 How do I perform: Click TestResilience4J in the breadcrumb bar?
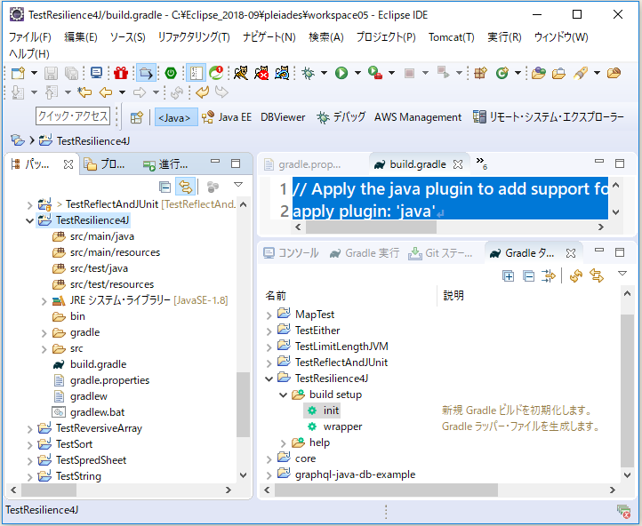point(93,141)
